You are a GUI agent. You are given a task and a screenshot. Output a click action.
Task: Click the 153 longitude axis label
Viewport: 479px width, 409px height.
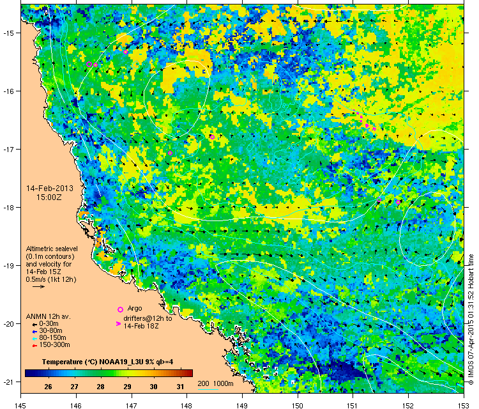tap(464, 406)
